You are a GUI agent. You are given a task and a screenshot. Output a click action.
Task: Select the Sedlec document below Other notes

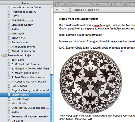point(15,112)
